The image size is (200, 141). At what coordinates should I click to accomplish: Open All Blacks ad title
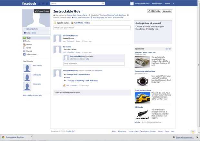[139, 107]
